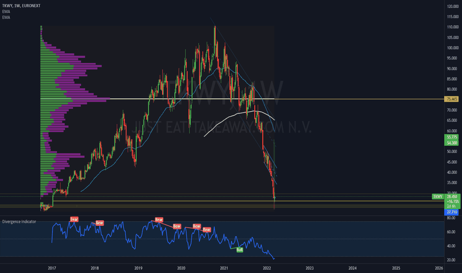Click the TKWY, 1W, EURONEXT symbol title
This screenshot has height=273, width=462.
pos(21,5)
